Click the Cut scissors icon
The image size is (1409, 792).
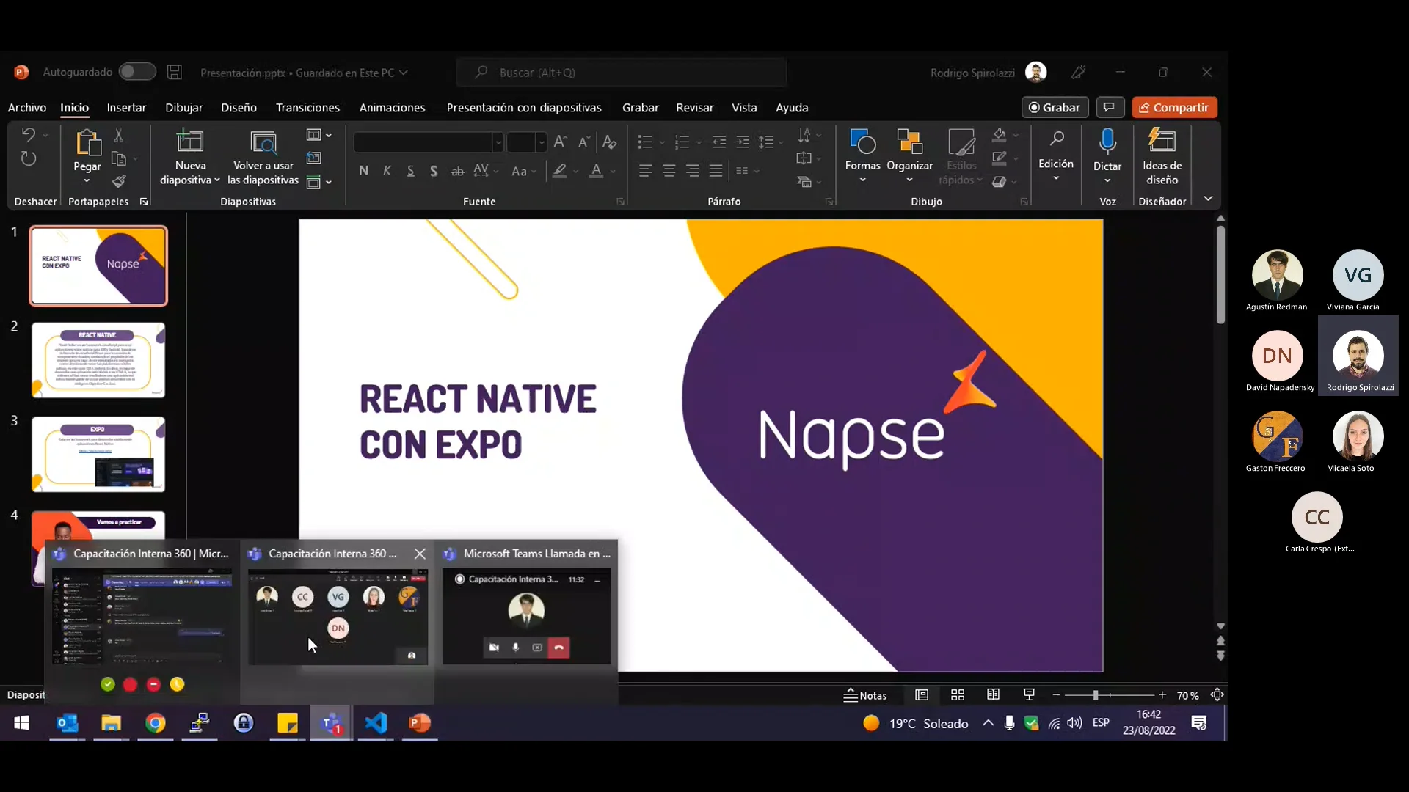point(119,136)
